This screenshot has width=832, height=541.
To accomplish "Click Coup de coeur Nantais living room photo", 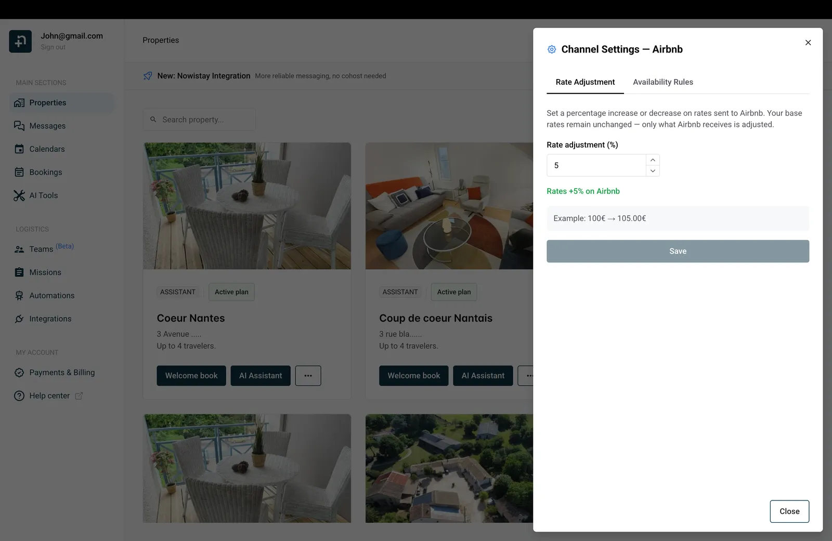I will [449, 206].
